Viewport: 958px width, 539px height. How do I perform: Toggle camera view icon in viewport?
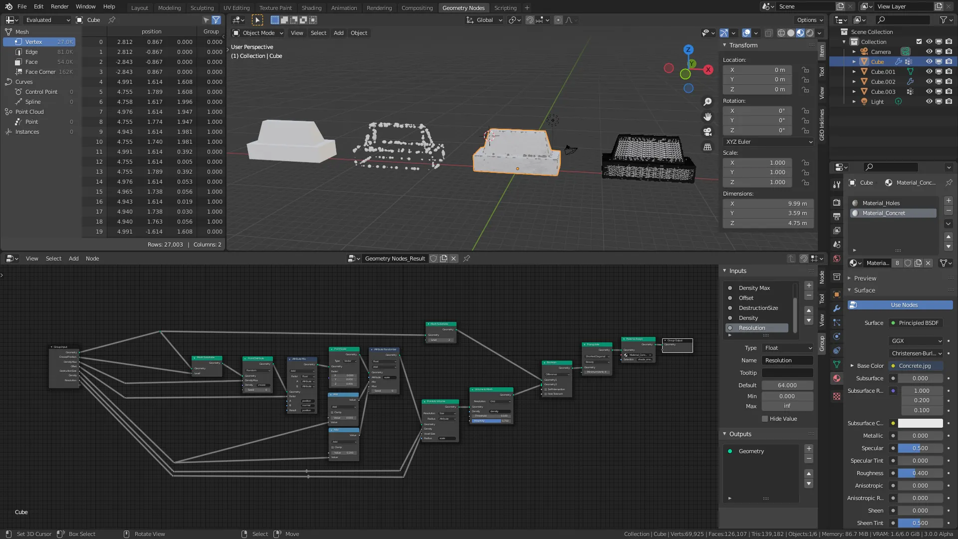708,132
